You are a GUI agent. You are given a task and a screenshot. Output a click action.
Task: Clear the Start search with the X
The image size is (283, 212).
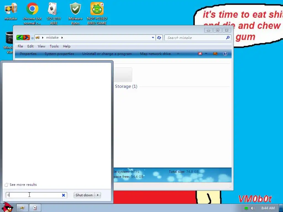coord(63,195)
